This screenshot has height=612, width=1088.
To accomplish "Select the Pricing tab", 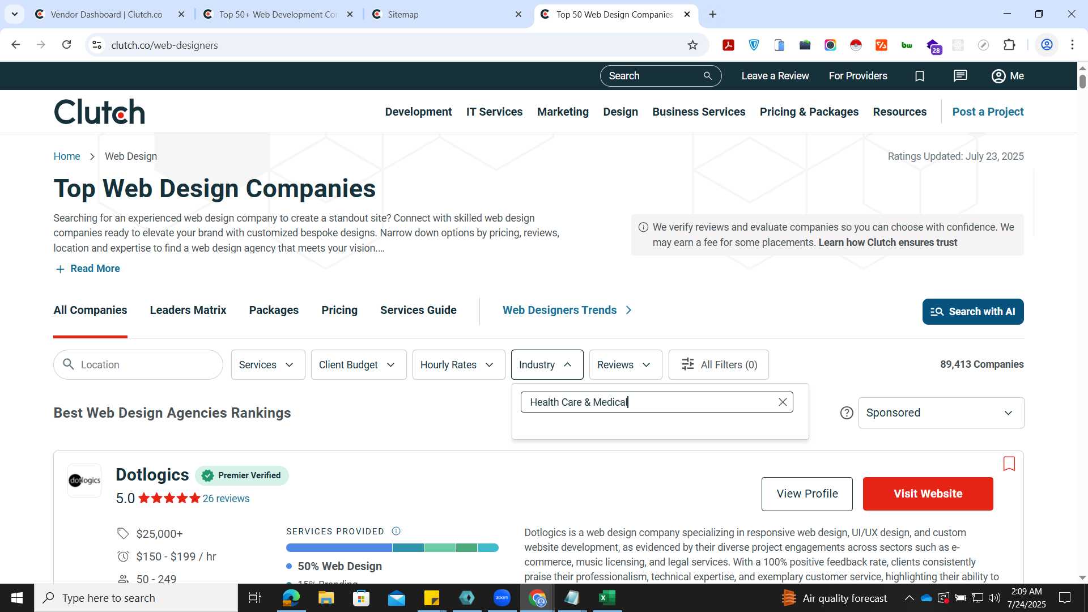I will (x=339, y=311).
